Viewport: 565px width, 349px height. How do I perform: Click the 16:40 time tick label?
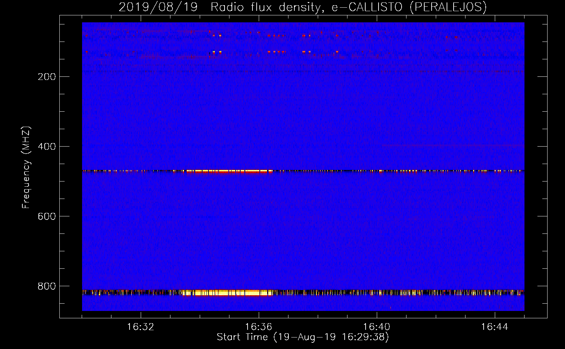tap(376, 327)
